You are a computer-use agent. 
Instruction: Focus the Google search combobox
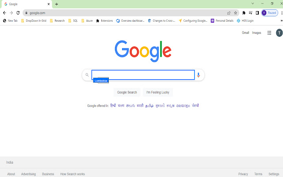(143, 75)
